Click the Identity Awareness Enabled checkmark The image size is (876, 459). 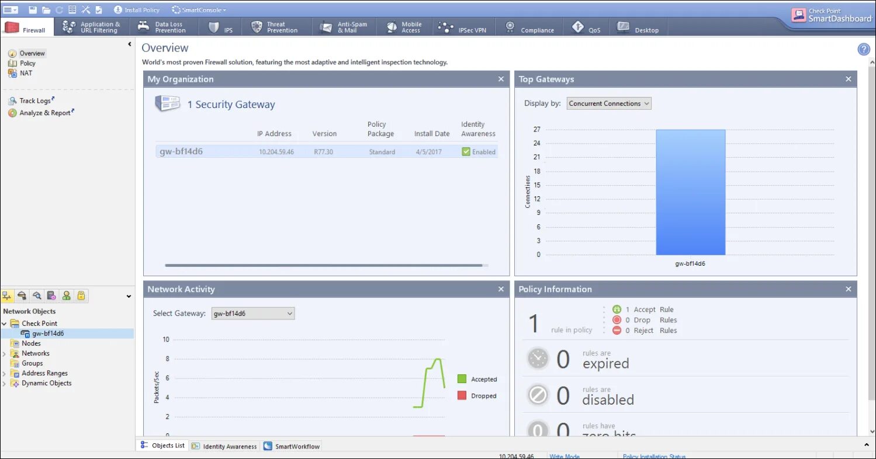(466, 151)
